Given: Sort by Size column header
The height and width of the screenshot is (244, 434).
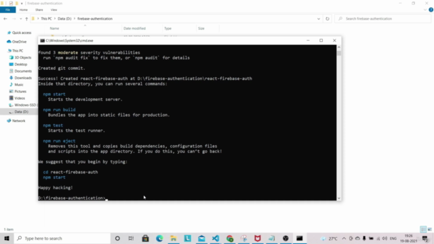Looking at the screenshot, I should pos(201,28).
